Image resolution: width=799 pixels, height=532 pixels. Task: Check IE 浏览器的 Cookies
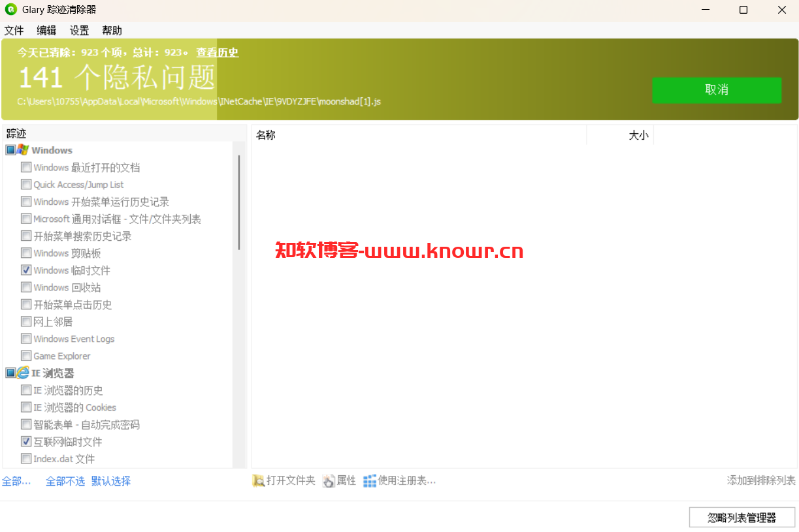coord(26,407)
